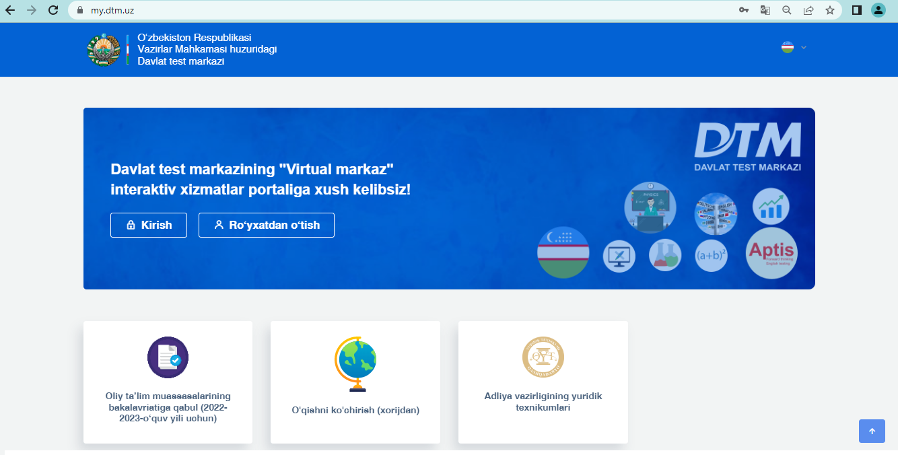Image resolution: width=898 pixels, height=455 pixels.
Task: Reload the page with the refresh icon
Action: tap(53, 10)
